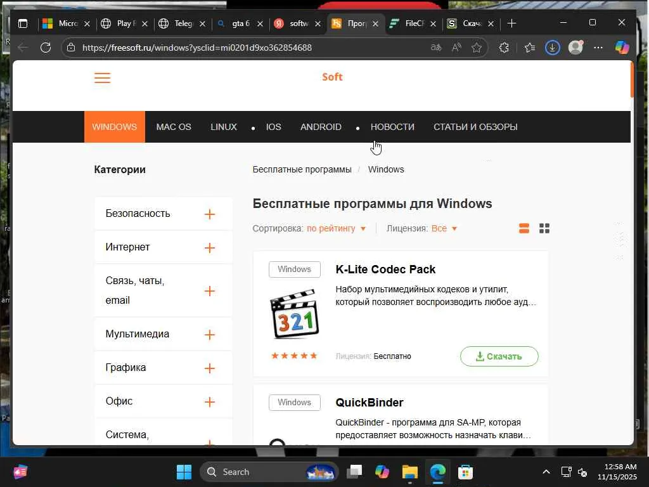This screenshot has width=649, height=487.
Task: Open Copilot sidebar icon
Action: coord(622,48)
